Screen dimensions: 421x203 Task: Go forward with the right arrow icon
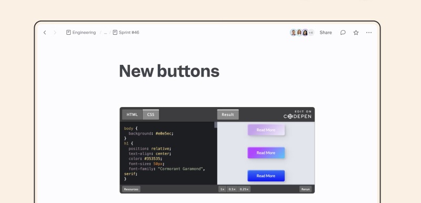[x=55, y=33]
